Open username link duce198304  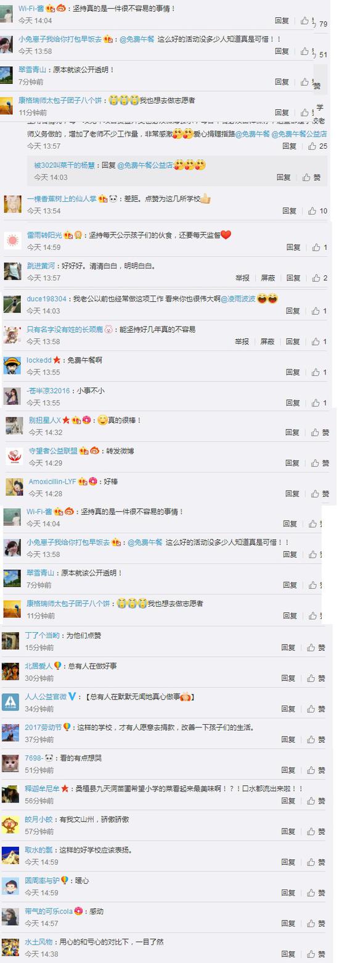click(47, 299)
